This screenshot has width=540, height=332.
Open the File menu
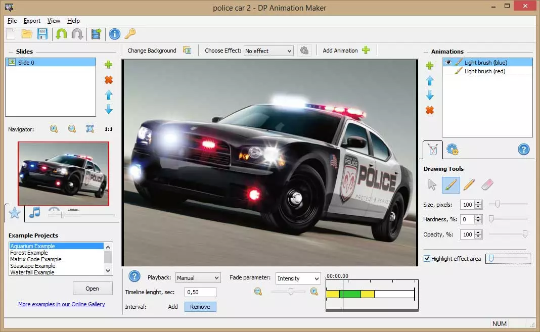12,21
